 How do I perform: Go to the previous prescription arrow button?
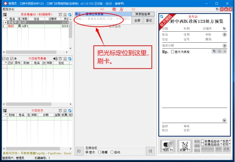(x=79, y=151)
